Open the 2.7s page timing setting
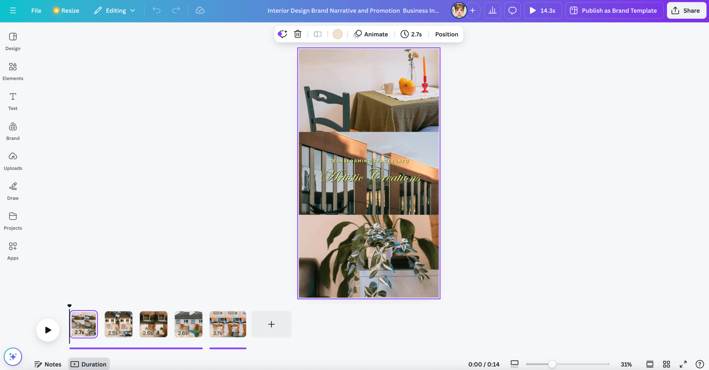709x370 pixels. (x=411, y=34)
